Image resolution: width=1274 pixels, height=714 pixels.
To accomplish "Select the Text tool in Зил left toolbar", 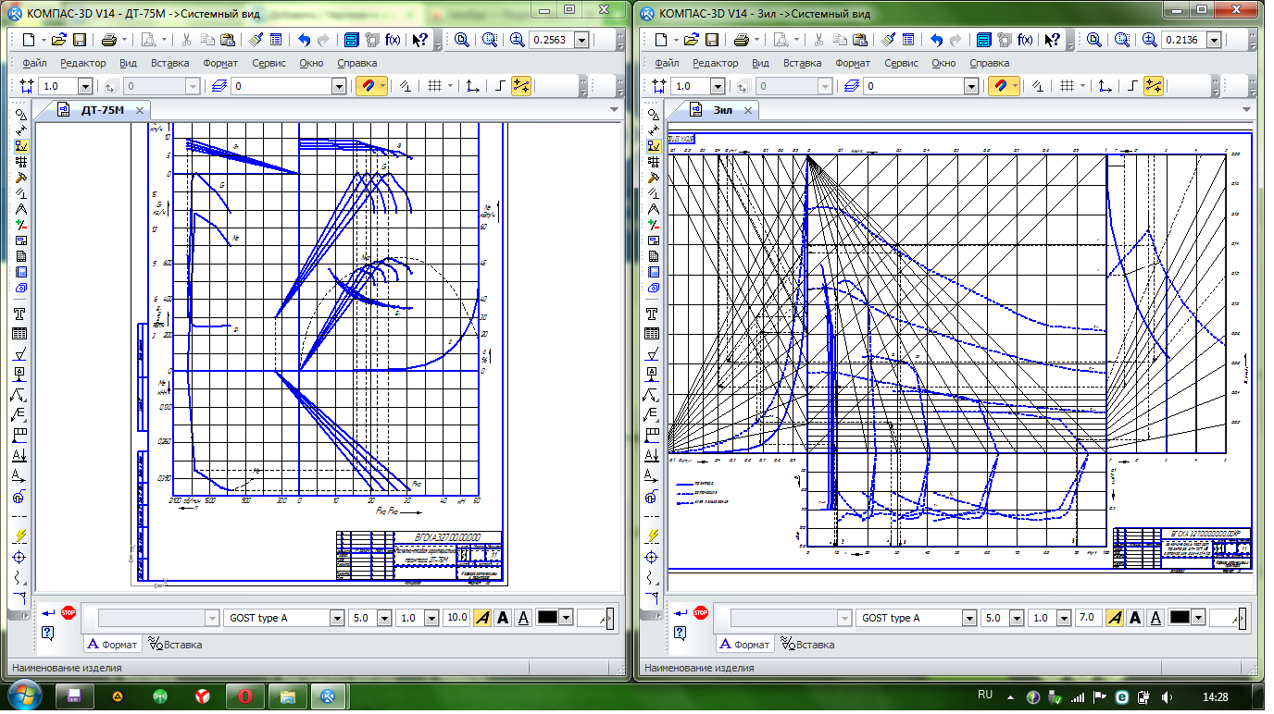I will pos(653,314).
